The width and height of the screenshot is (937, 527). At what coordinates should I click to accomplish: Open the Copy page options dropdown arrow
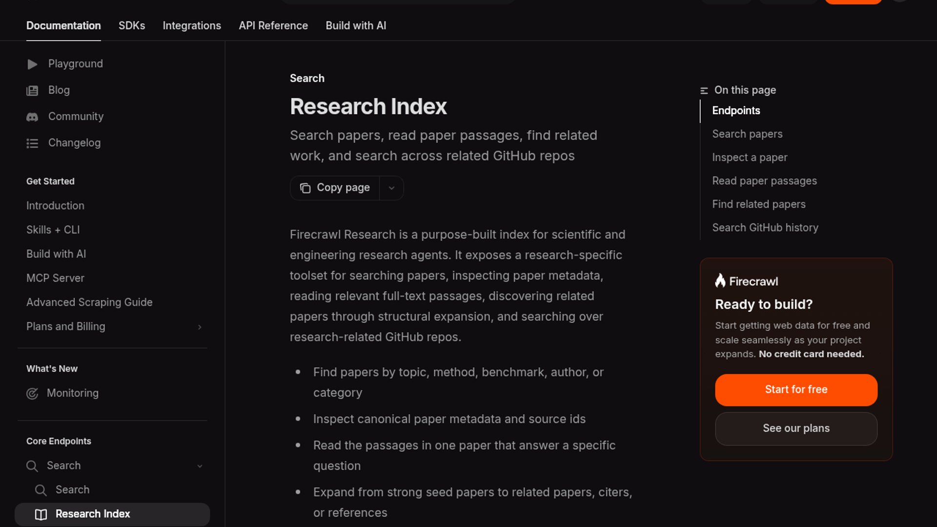(x=391, y=188)
